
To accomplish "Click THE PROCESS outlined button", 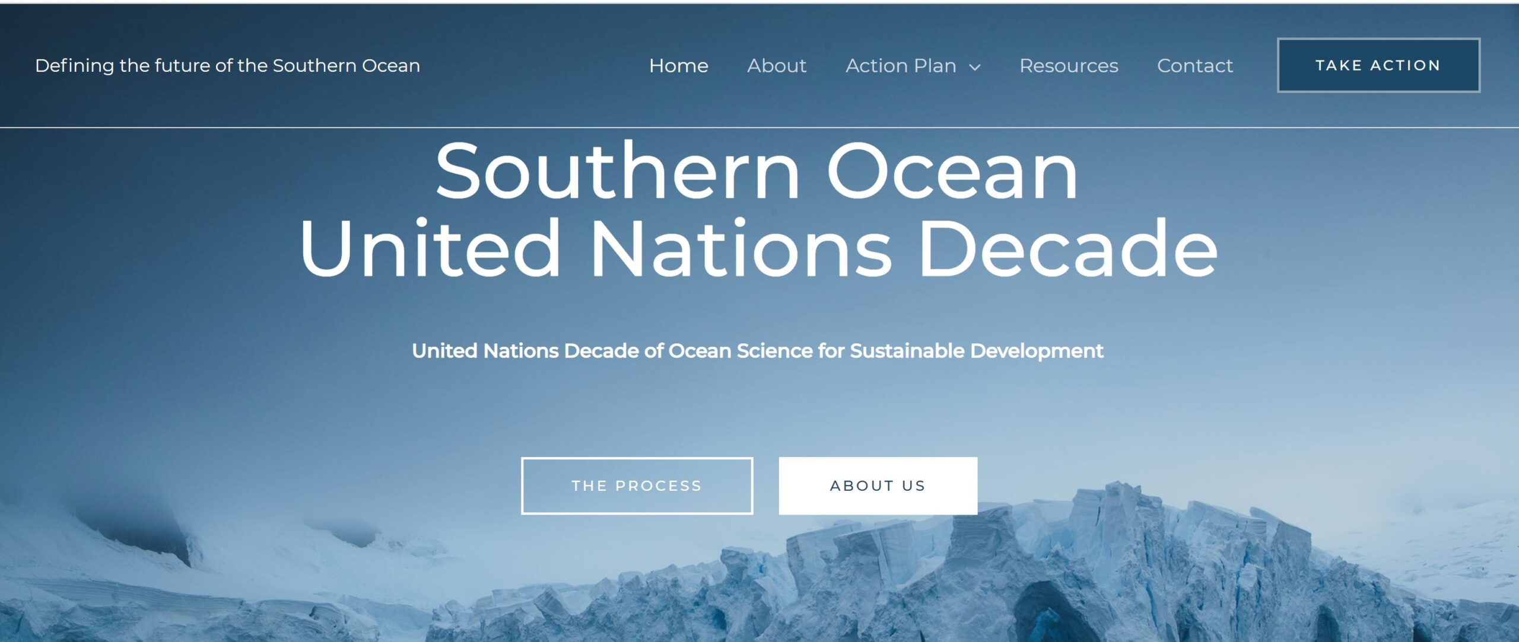I will click(637, 486).
